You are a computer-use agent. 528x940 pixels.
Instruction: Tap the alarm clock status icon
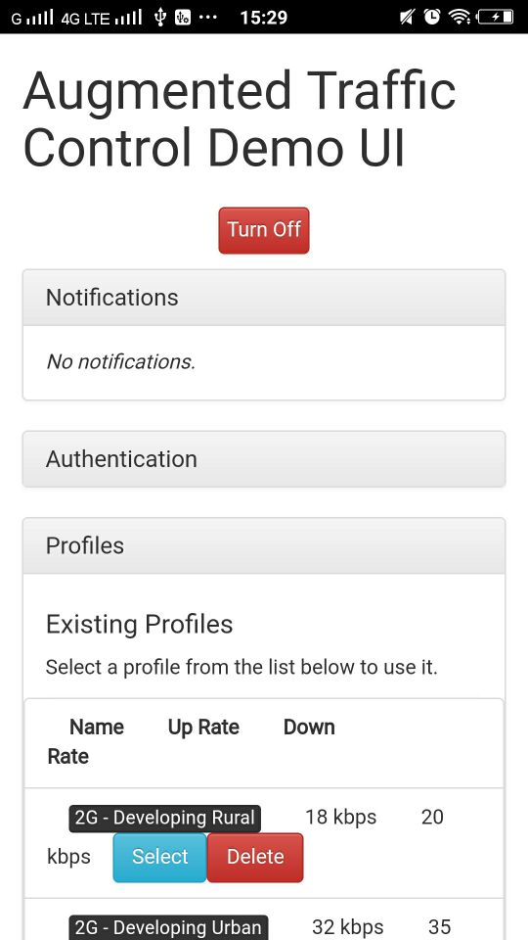coord(432,17)
